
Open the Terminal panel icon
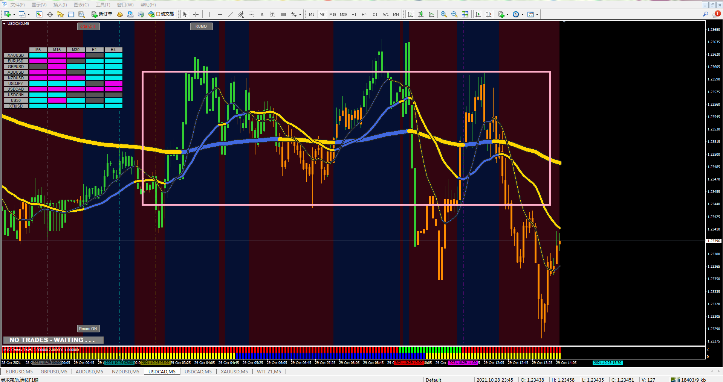(71, 14)
